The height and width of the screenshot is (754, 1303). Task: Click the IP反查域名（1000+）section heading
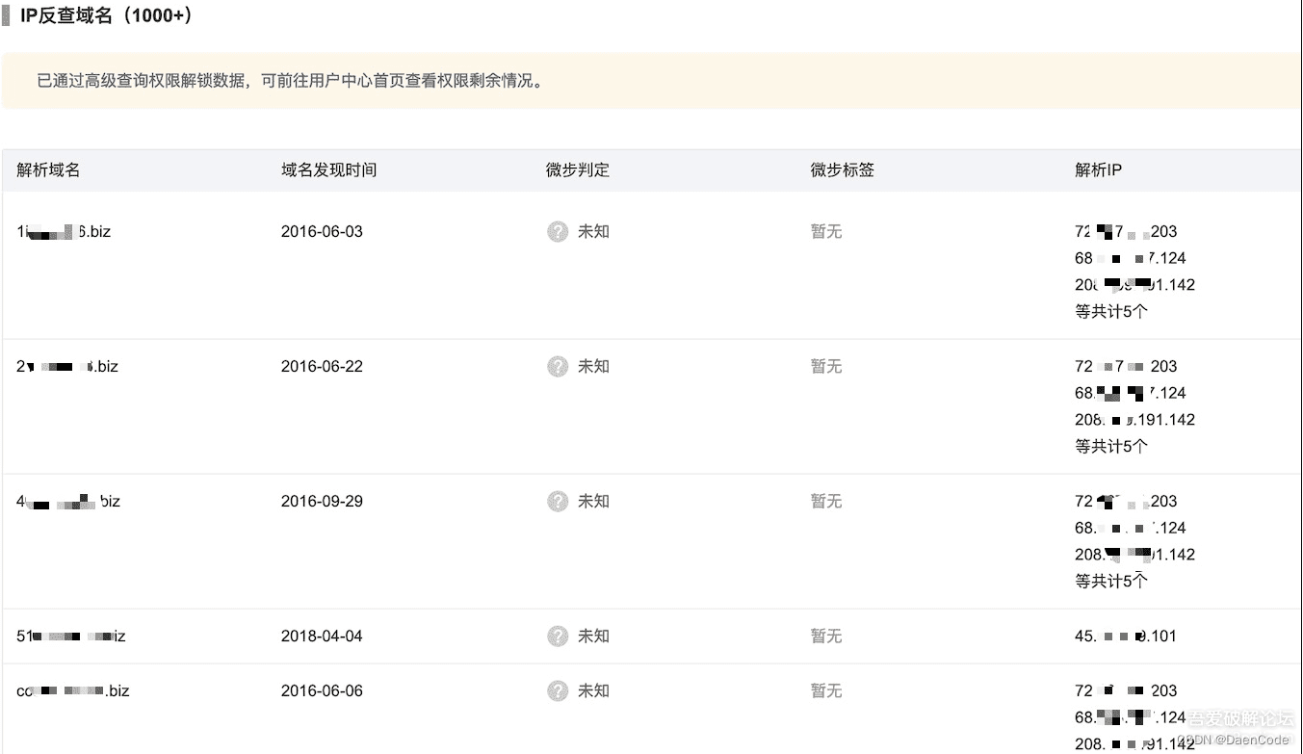pyautogui.click(x=106, y=15)
